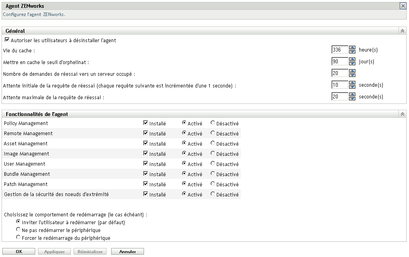Increase the attente maximale retry seconds
Image resolution: width=409 pixels, height=257 pixels.
[x=352, y=95]
